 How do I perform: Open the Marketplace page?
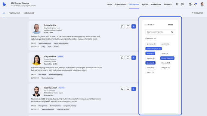(156, 4)
